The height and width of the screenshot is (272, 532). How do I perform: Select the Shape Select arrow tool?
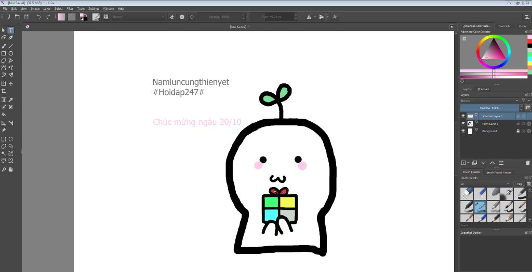[x=4, y=30]
